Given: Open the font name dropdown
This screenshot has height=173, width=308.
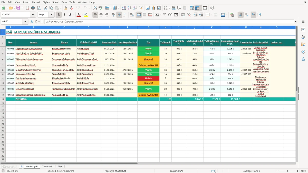Looking at the screenshot, I should pos(33,15).
